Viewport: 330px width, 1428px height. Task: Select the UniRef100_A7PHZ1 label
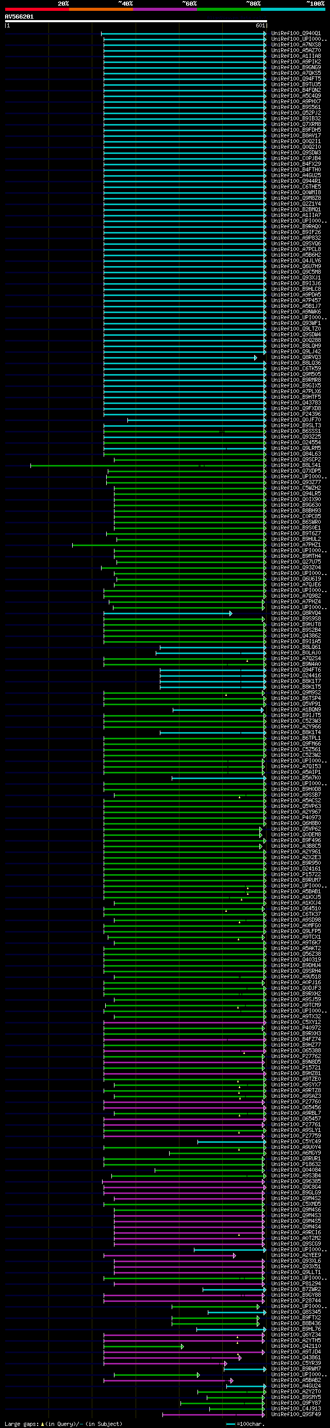point(295,545)
